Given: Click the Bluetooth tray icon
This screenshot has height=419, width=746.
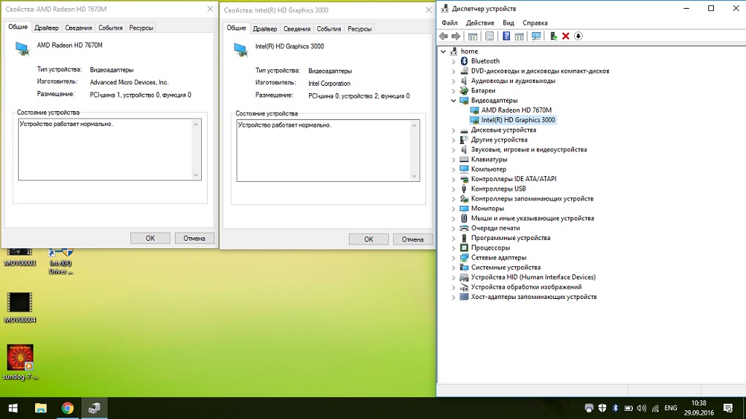Looking at the screenshot, I should [615, 408].
